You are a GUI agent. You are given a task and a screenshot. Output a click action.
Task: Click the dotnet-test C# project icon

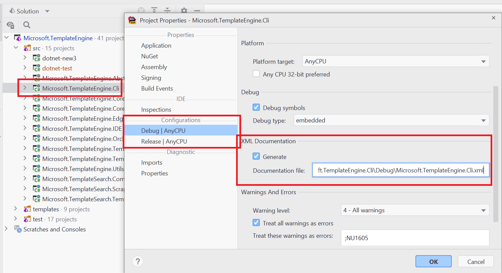pyautogui.click(x=37, y=68)
